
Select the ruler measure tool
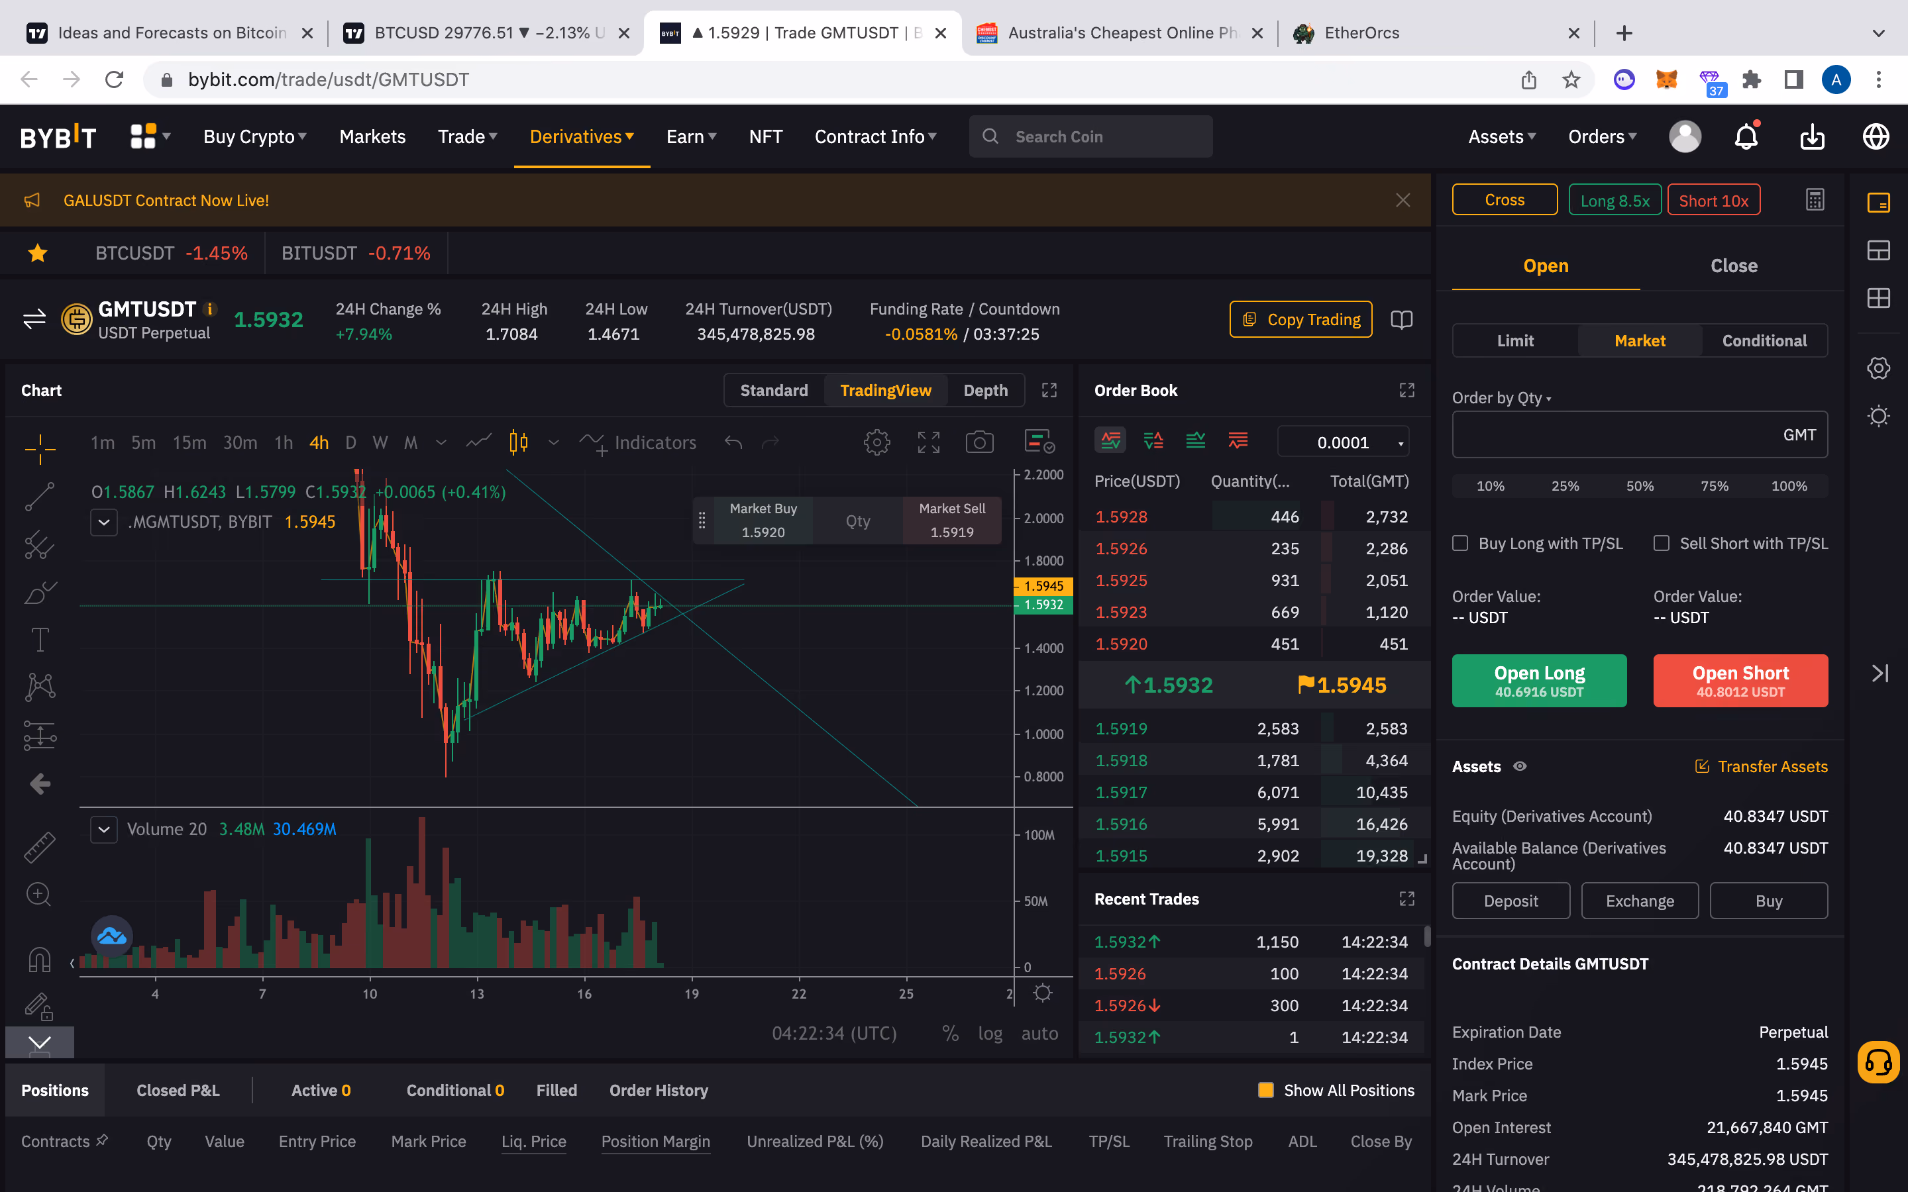pos(40,848)
